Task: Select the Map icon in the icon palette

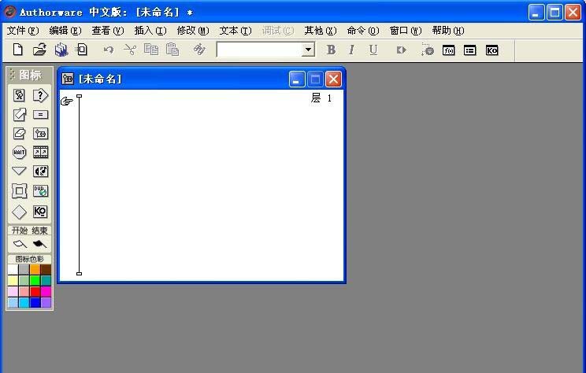Action: pyautogui.click(x=40, y=133)
